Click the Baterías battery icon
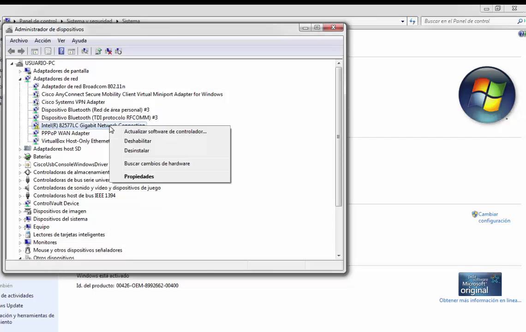Viewport: 526px width, 332px height. click(28, 157)
